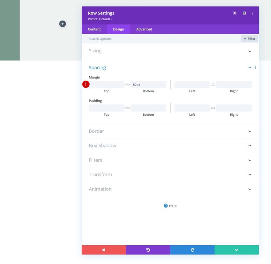Open the header three-dot options menu
This screenshot has height=264, width=271.
252,13
